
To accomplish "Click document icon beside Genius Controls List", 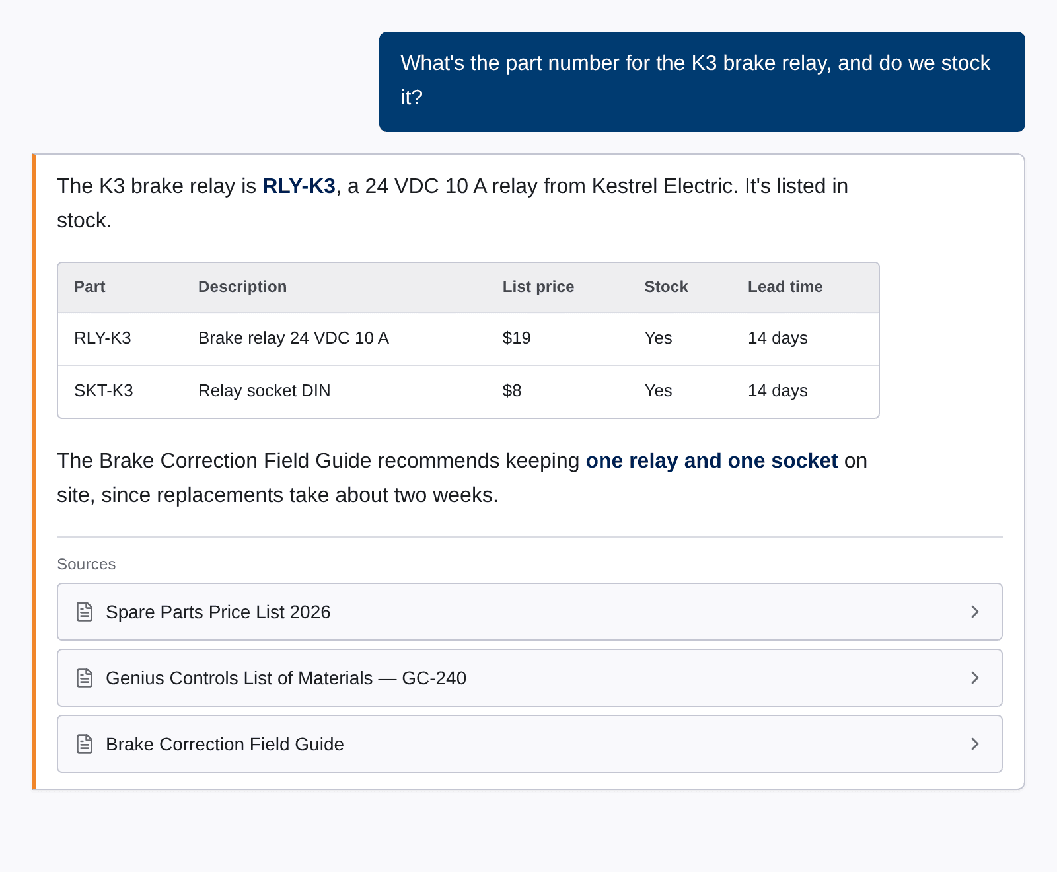I will pyautogui.click(x=85, y=678).
